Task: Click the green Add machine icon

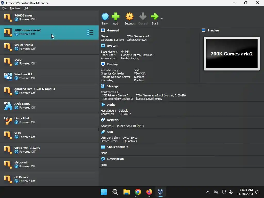Action: 115,16
